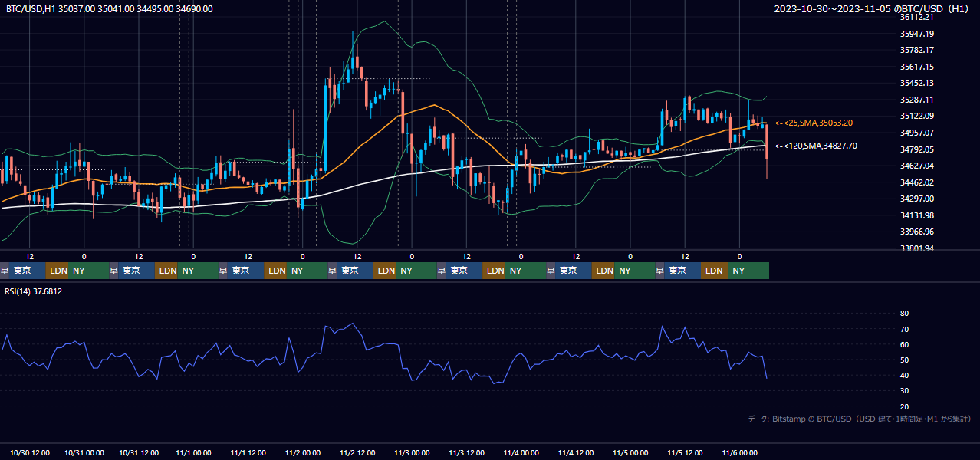Viewport: 980px width, 460px height.
Task: Click RSI scale value 50
Action: pyautogui.click(x=904, y=360)
